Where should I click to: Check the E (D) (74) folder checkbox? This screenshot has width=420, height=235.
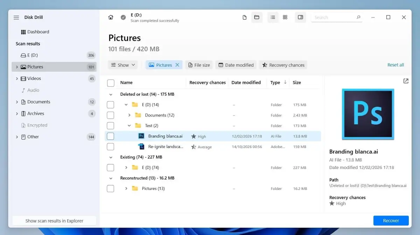click(111, 168)
